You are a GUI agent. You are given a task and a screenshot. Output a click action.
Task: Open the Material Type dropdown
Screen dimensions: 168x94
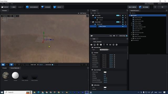(x=104, y=50)
